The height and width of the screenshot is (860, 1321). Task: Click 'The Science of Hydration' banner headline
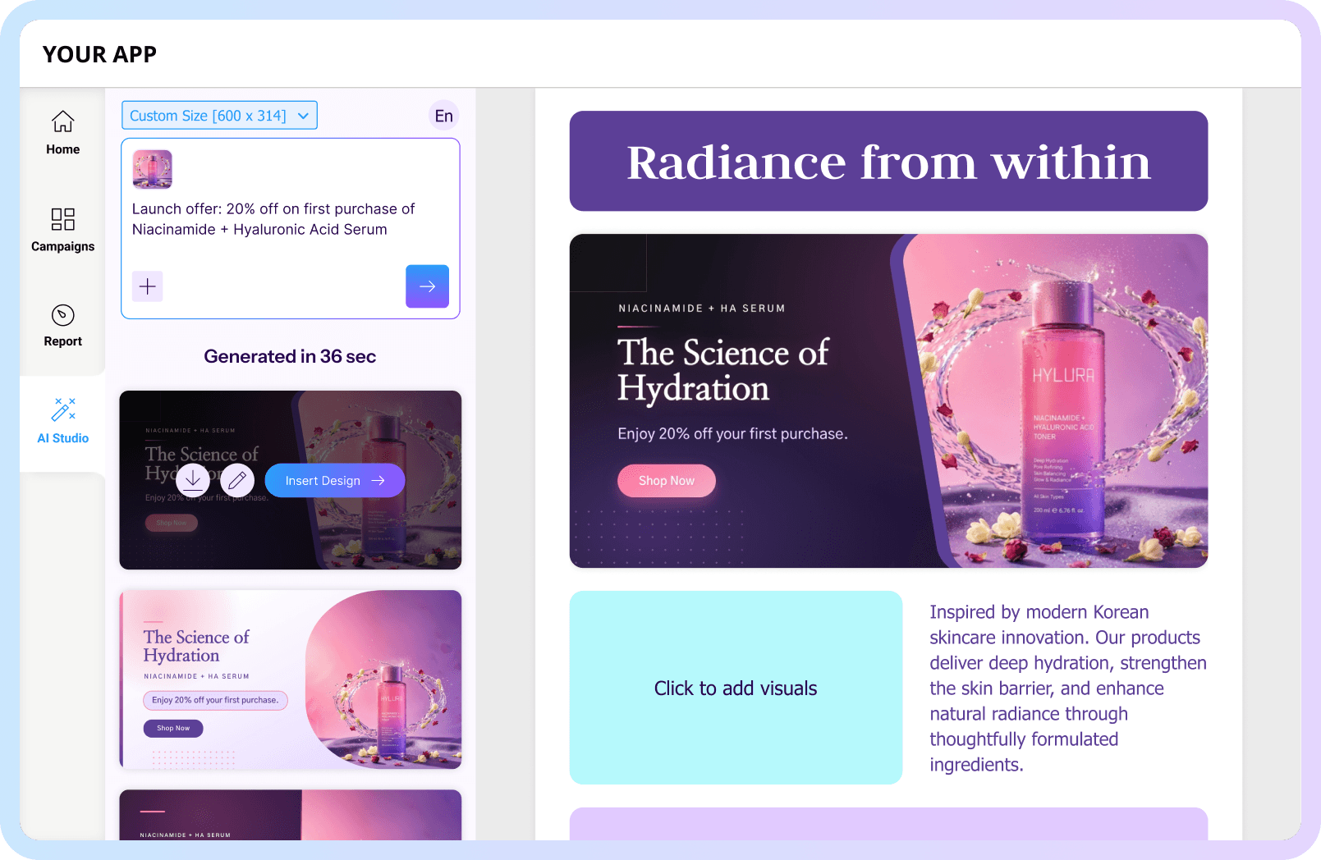coord(723,370)
